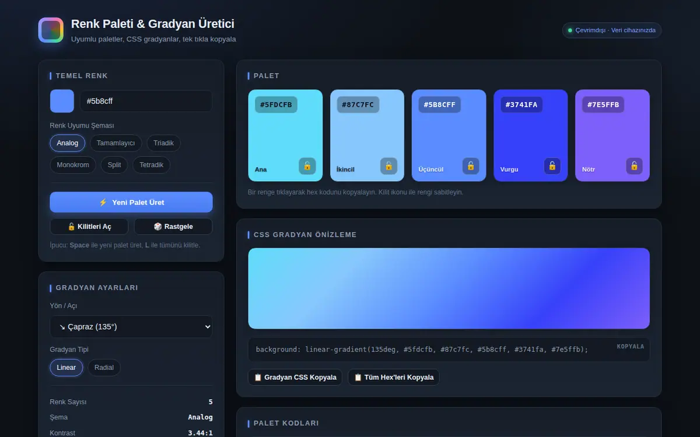Viewport: 700px width, 437px height.
Task: Copy hex from the #5FDCFB Ana swatch
Action: pyautogui.click(x=285, y=135)
